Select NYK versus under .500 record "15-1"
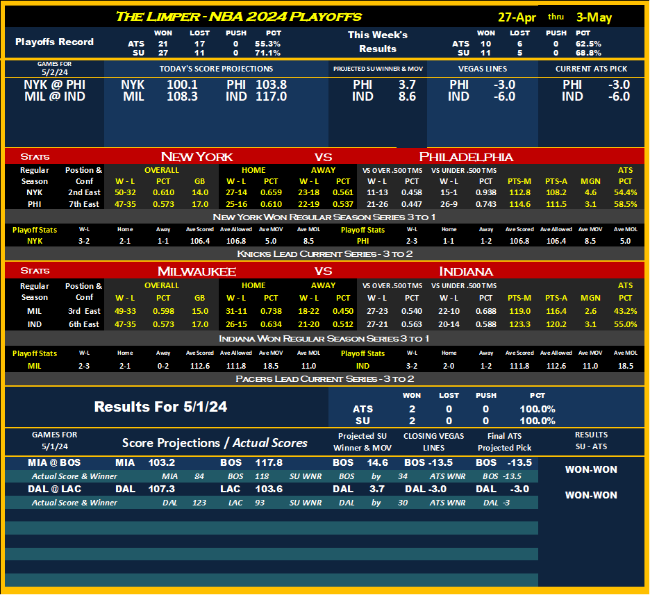The height and width of the screenshot is (595, 650). (x=449, y=193)
